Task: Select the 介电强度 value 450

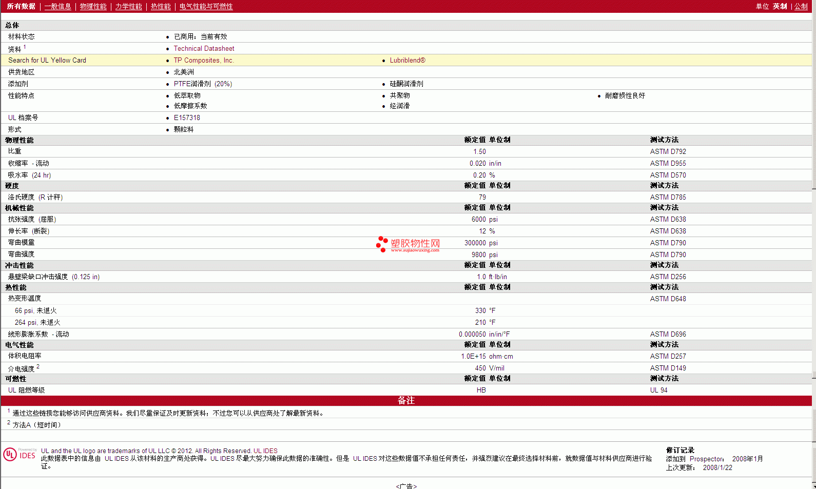Action: [481, 368]
